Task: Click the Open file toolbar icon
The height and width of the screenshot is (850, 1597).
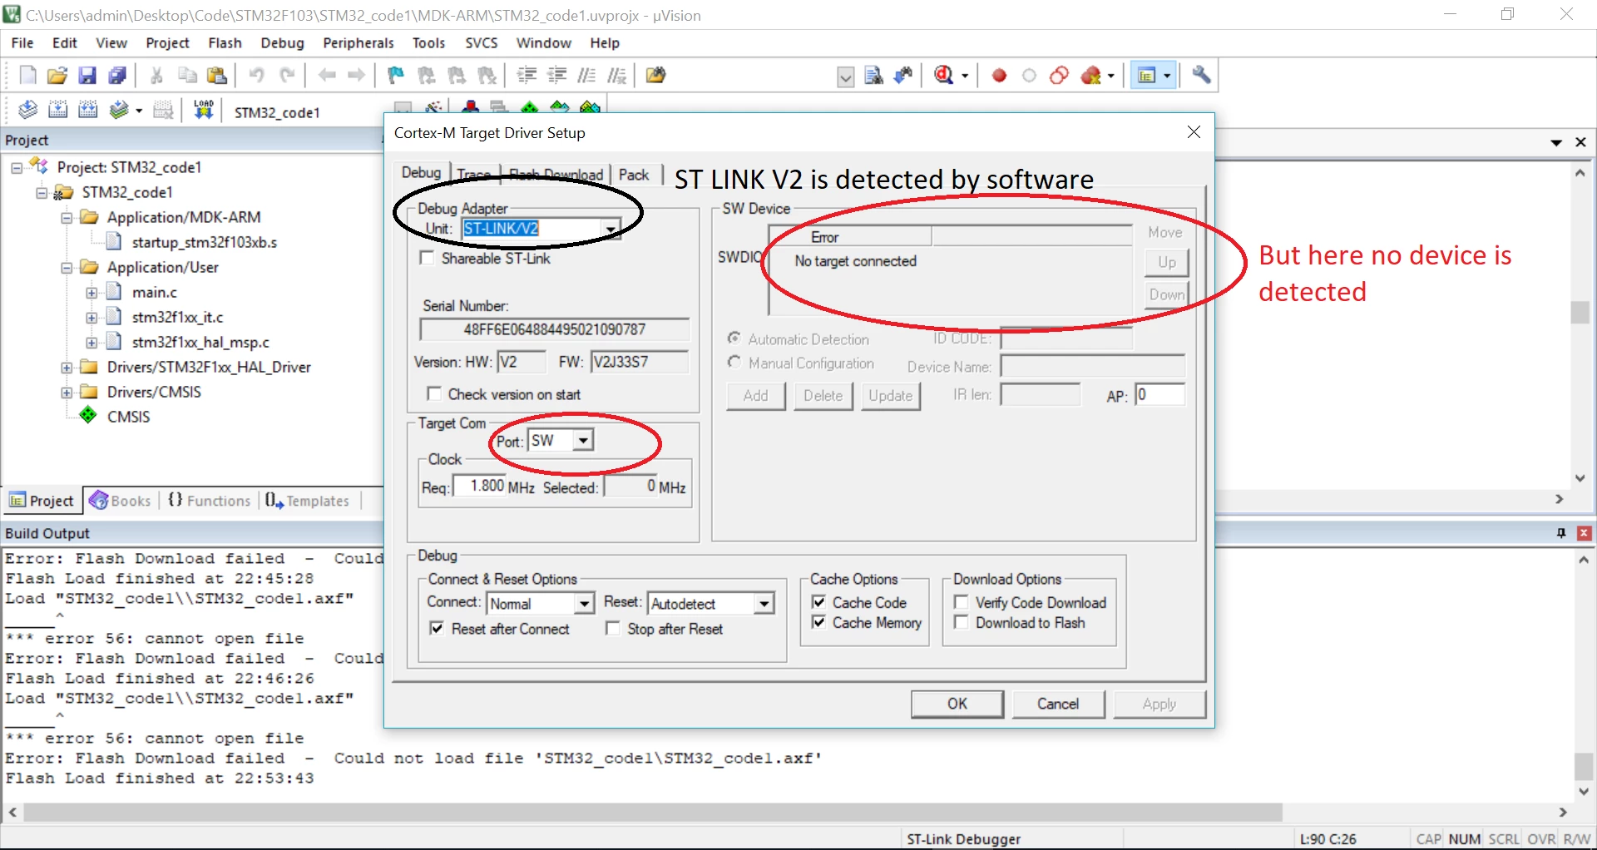Action: pos(57,76)
